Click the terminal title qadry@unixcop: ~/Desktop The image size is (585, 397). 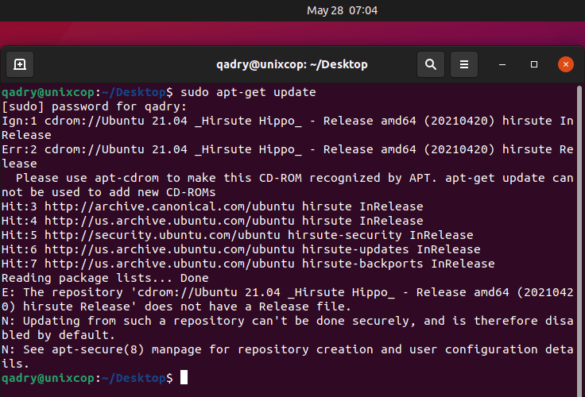point(292,64)
